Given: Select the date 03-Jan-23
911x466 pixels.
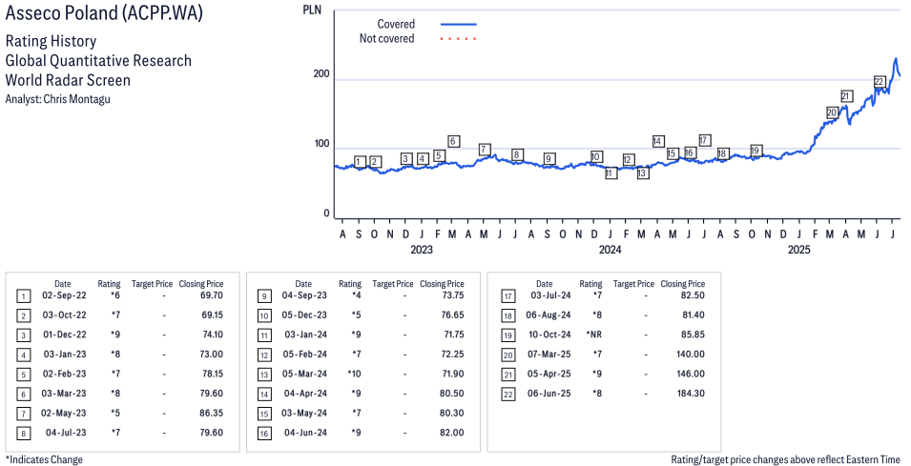Looking at the screenshot, I should click(x=65, y=355).
